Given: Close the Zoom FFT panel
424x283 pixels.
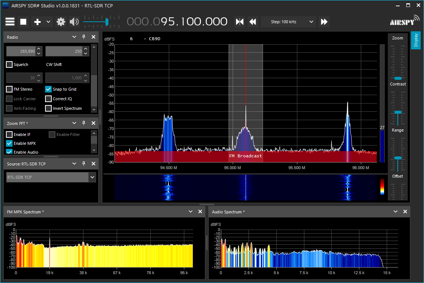Looking at the screenshot, I should 93,123.
